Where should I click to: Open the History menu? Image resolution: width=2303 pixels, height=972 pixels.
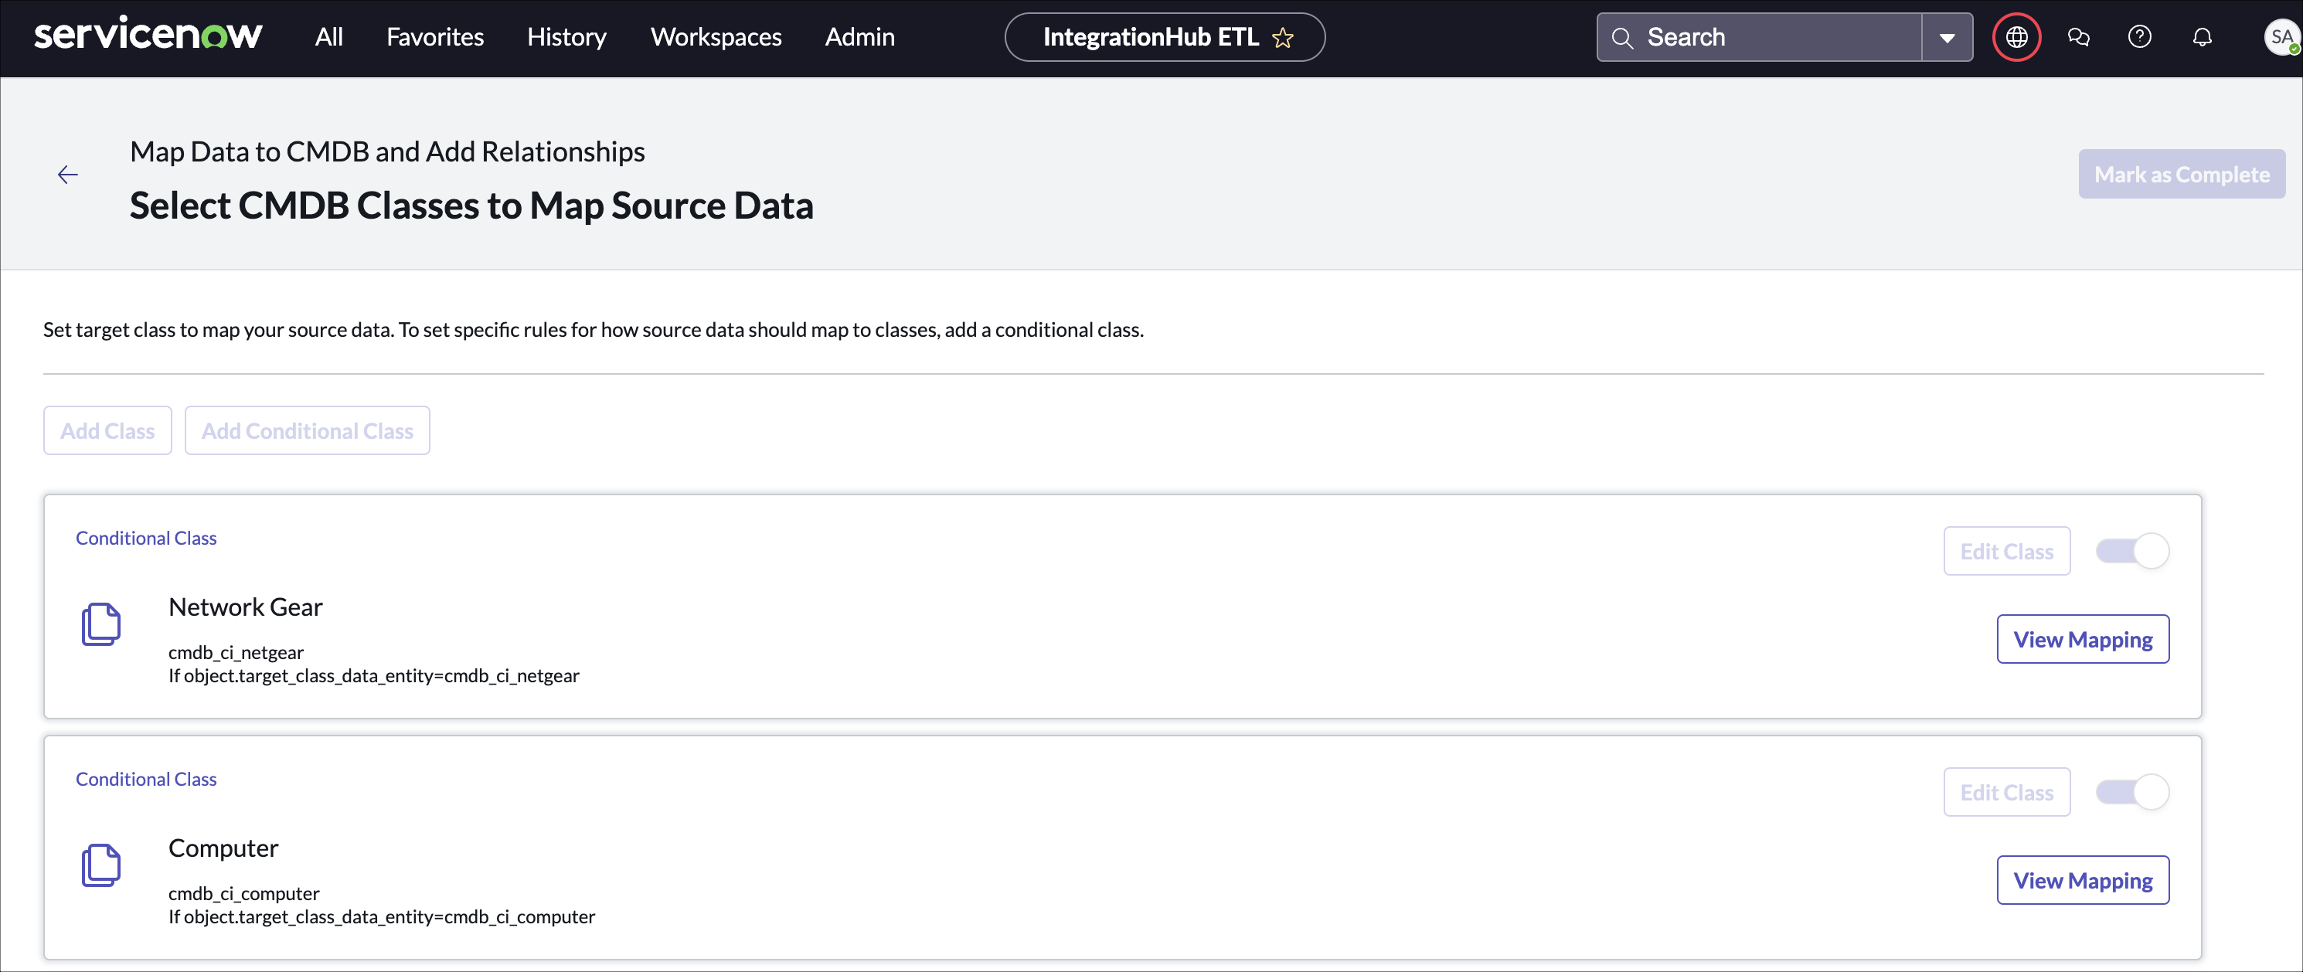(566, 36)
